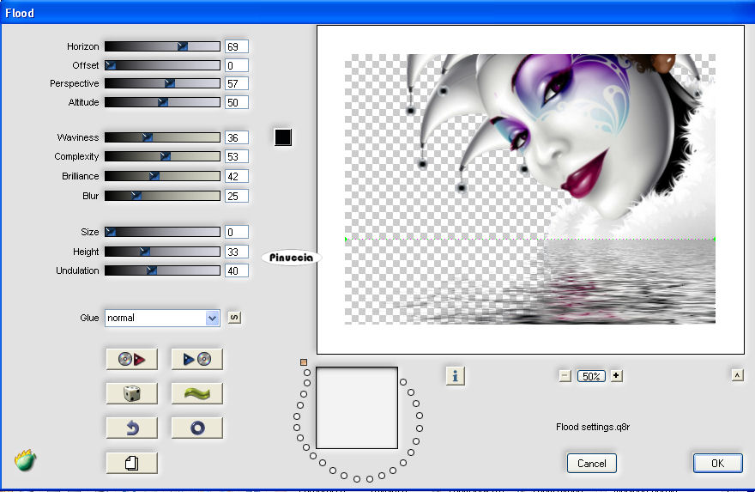Open the Glue mode dropdown
The height and width of the screenshot is (492, 755).
(x=162, y=318)
